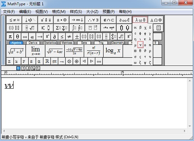The width and height of the screenshot is (194, 141).
Task: Collapse the lowercase Greek palette (λωθ)
Action: point(140,20)
